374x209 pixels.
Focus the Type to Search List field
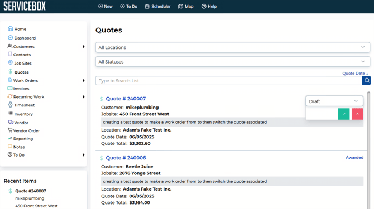(x=229, y=81)
